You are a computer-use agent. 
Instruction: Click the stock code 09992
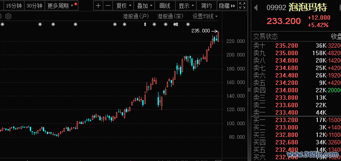point(276,8)
